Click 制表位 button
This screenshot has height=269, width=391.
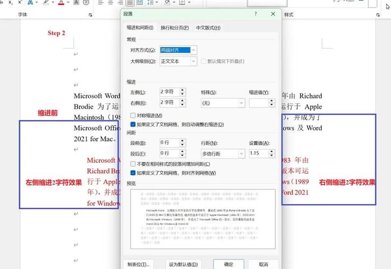coord(139,264)
